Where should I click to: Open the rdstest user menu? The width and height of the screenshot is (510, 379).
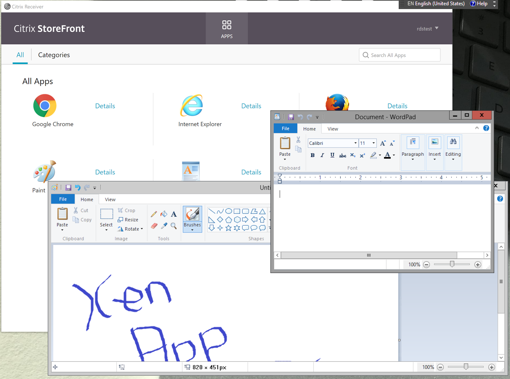[427, 29]
